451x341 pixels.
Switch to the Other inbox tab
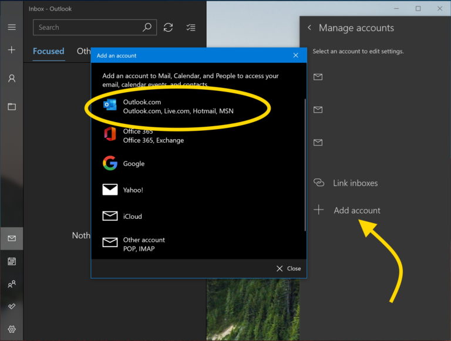click(x=84, y=51)
